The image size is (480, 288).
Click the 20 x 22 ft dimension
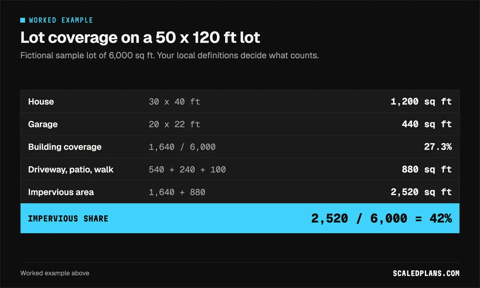[x=174, y=124]
